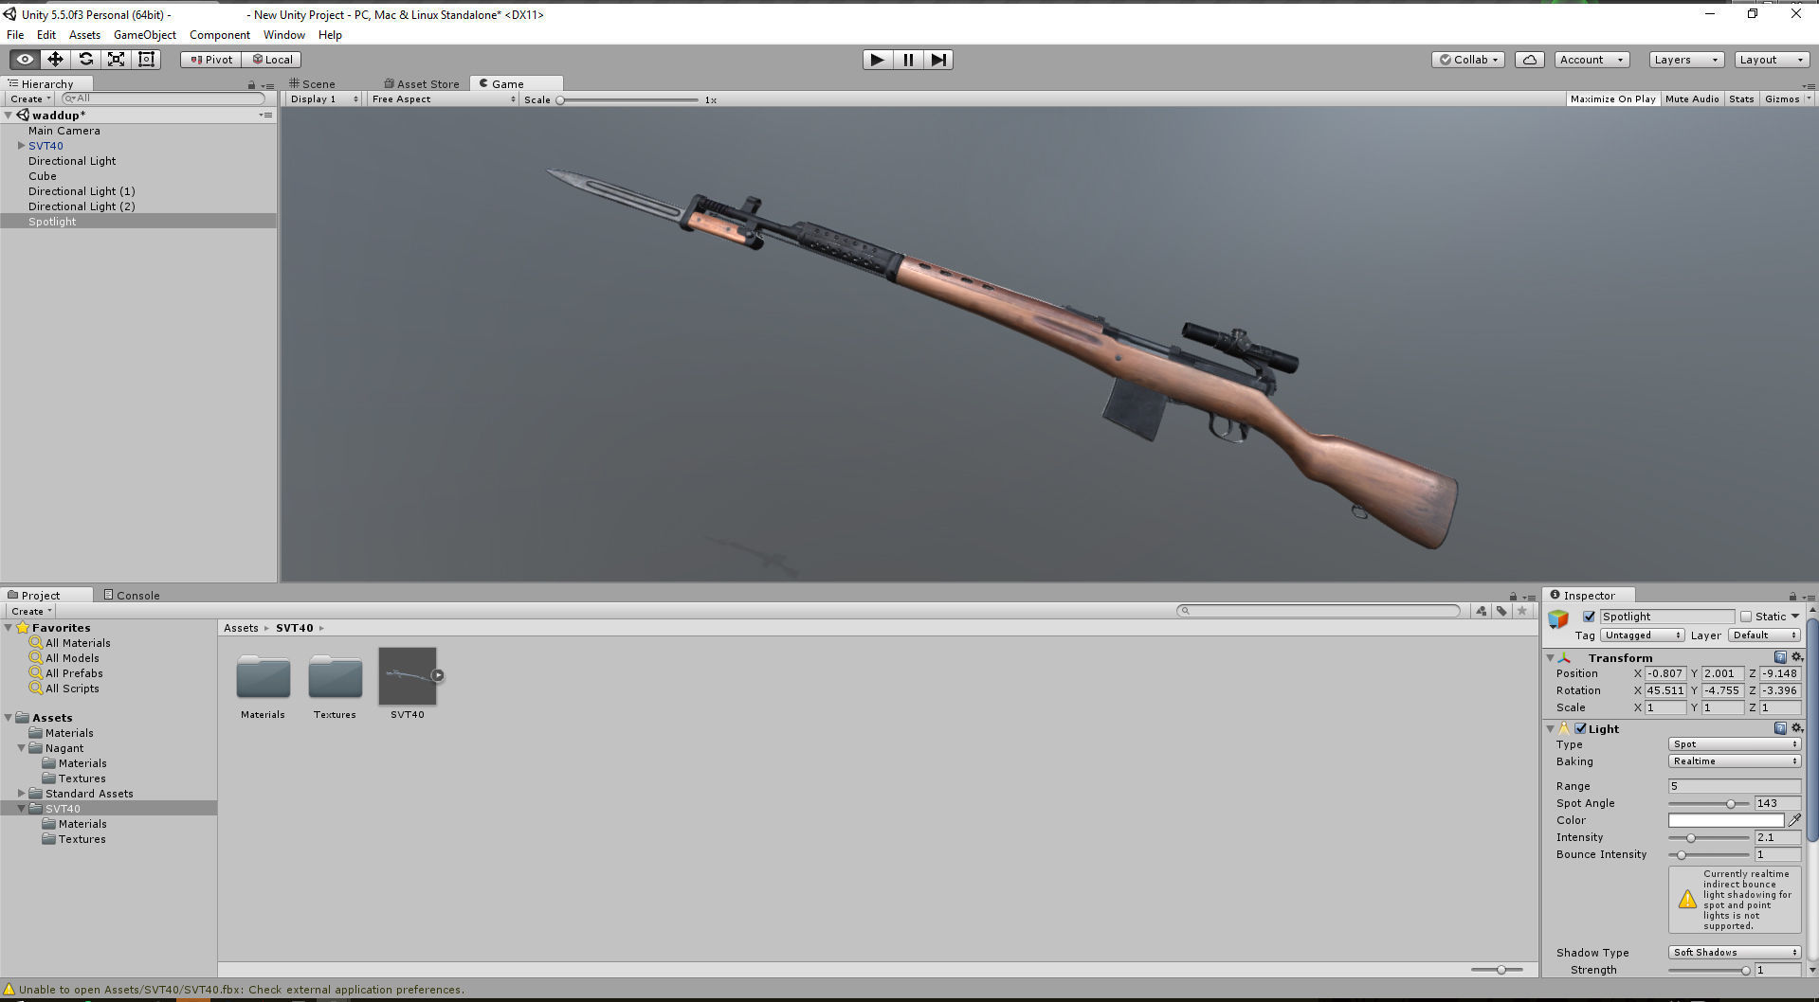Toggle Local/Global handle rotation
Image resolution: width=1819 pixels, height=1002 pixels.
272,59
